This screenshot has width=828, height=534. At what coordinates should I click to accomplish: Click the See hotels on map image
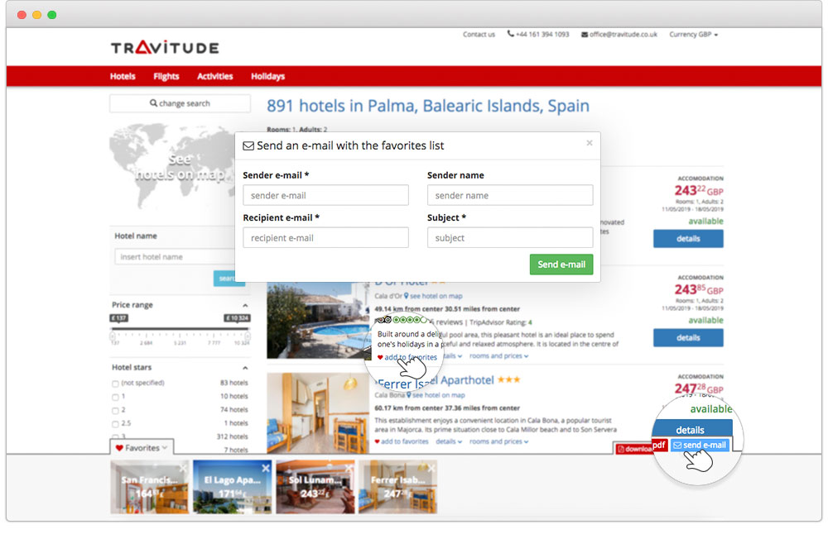coord(172,166)
